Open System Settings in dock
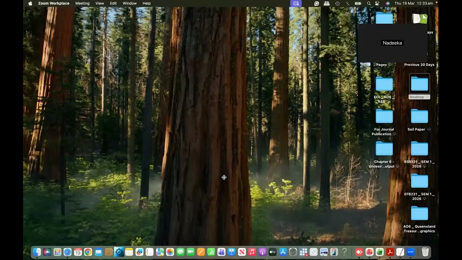Image resolution: width=462 pixels, height=260 pixels. 293,252
